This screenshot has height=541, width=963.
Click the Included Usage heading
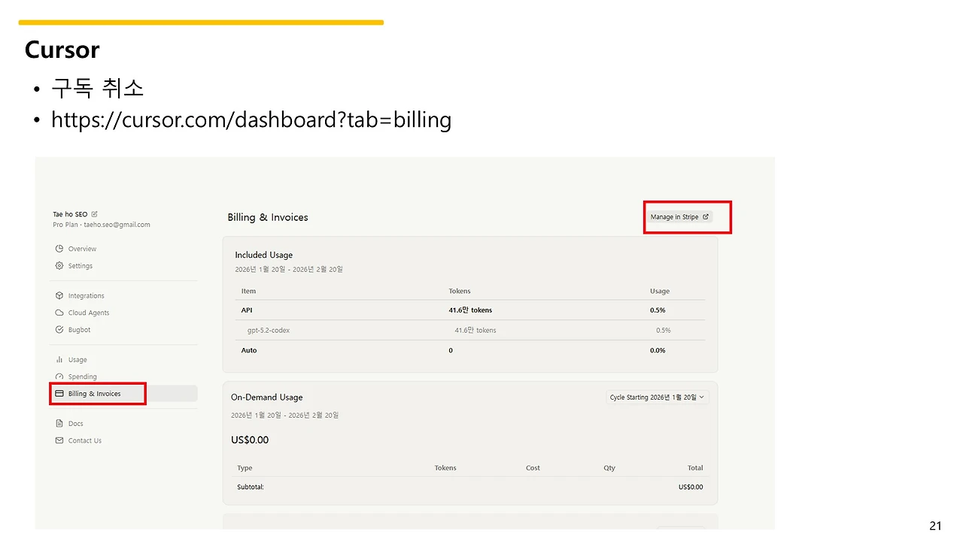coord(263,255)
